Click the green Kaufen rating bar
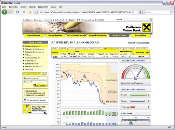 (x=138, y=95)
